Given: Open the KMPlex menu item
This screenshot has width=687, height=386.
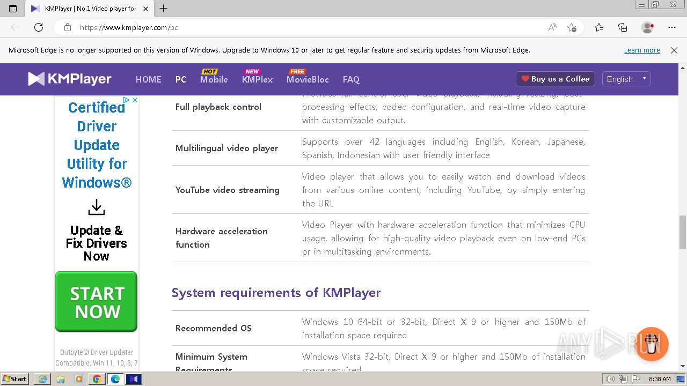Looking at the screenshot, I should (x=258, y=79).
